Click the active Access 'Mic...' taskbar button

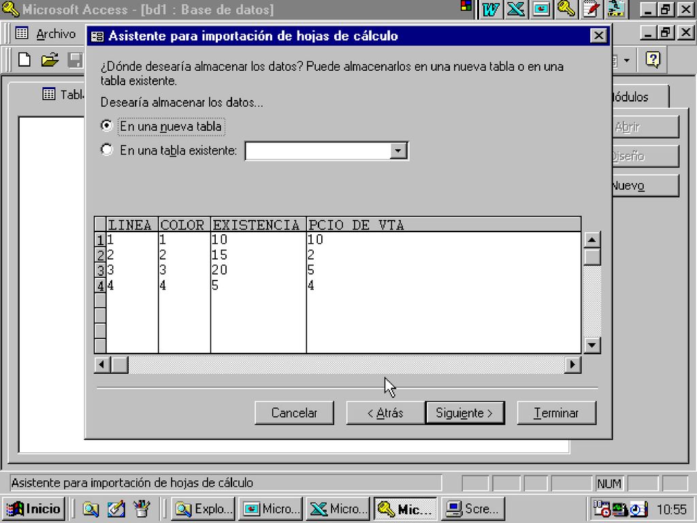click(x=406, y=509)
